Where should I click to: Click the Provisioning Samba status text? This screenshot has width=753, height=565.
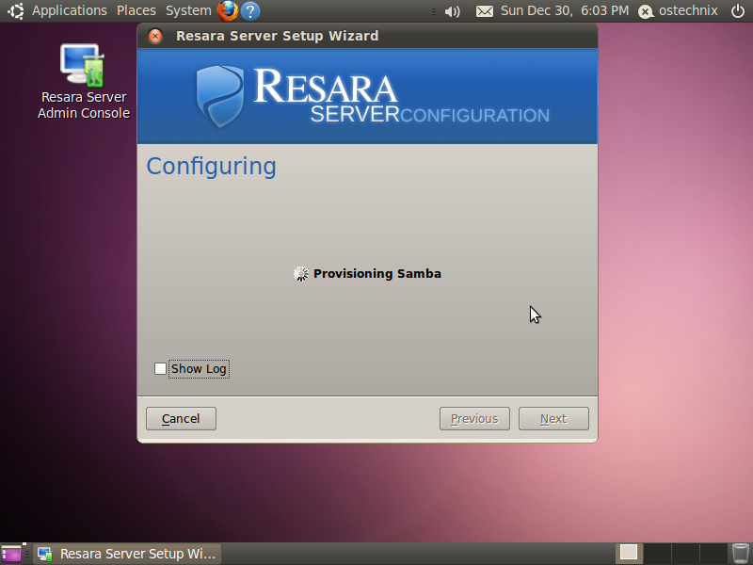(377, 273)
